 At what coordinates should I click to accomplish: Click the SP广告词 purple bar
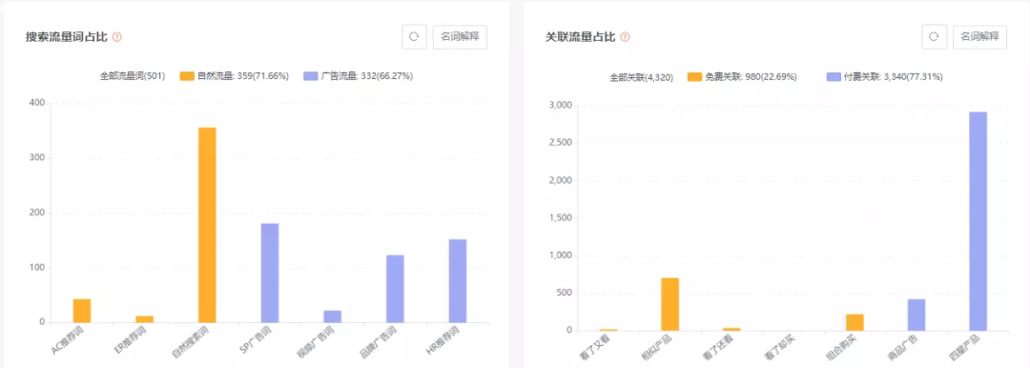click(270, 274)
